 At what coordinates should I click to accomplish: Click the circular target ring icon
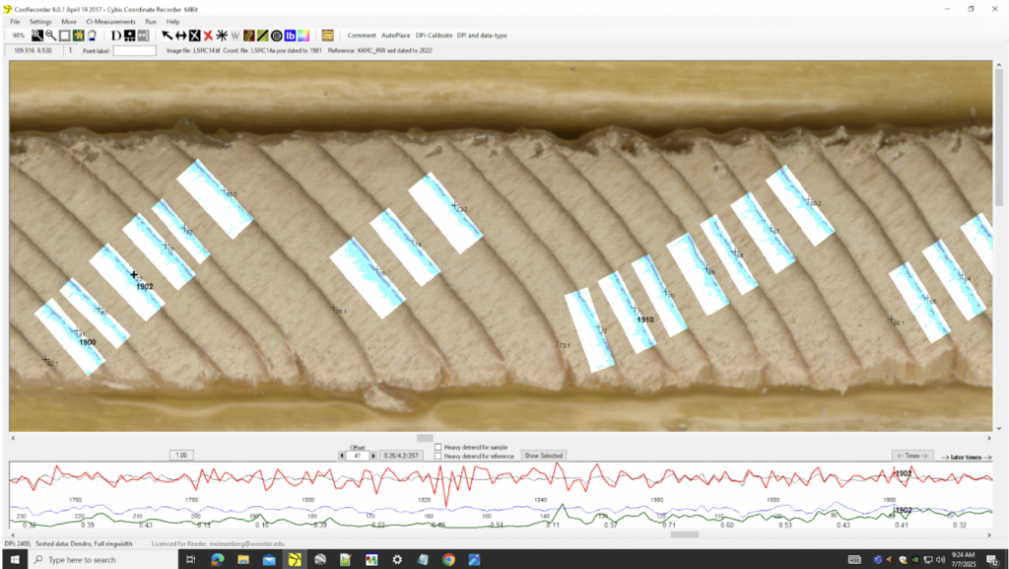(x=277, y=36)
